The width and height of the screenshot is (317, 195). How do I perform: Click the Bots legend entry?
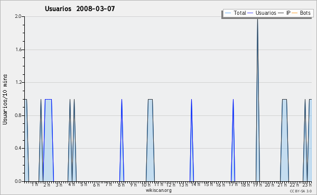point(301,13)
